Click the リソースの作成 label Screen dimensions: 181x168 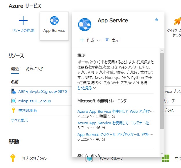point(23,30)
